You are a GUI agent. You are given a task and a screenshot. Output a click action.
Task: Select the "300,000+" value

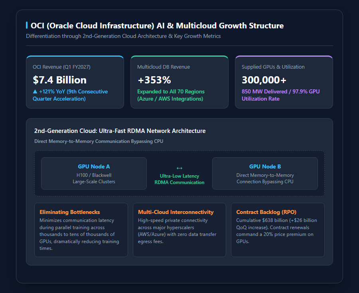[264, 80]
